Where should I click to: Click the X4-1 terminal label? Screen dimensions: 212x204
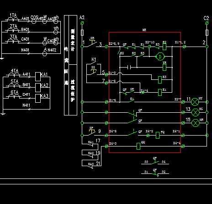point(176,131)
